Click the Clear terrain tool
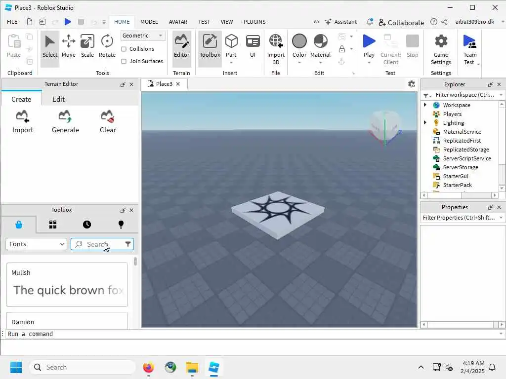This screenshot has height=379, width=506. [x=108, y=121]
